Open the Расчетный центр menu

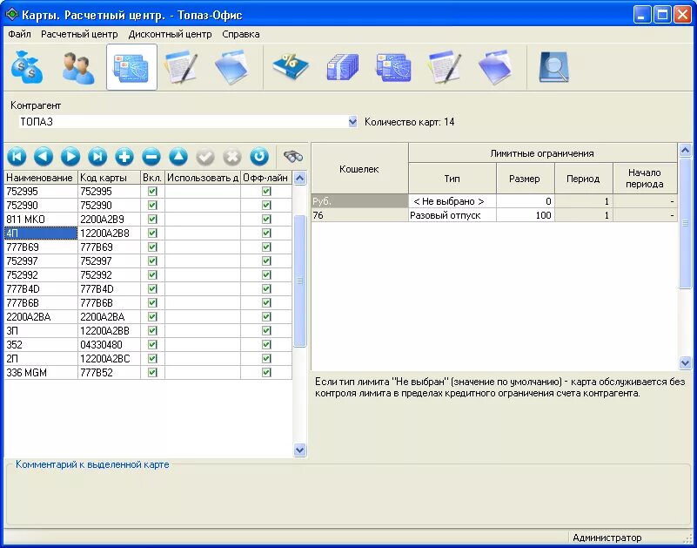pyautogui.click(x=79, y=34)
